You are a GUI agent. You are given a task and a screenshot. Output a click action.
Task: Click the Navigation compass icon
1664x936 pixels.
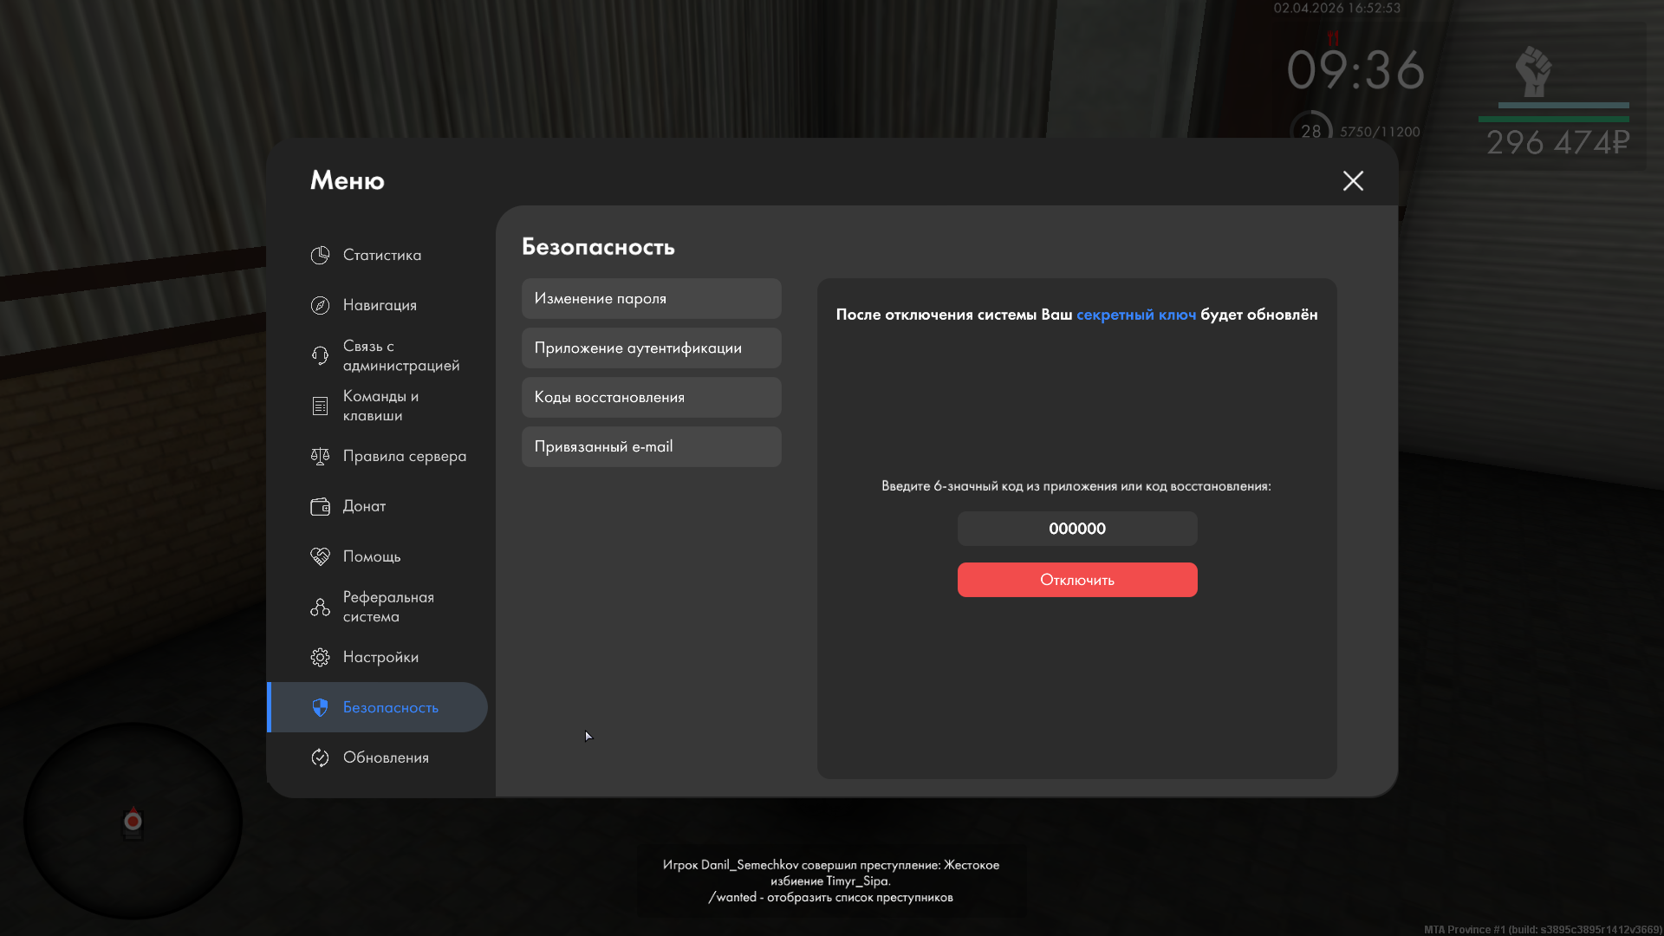pyautogui.click(x=320, y=305)
